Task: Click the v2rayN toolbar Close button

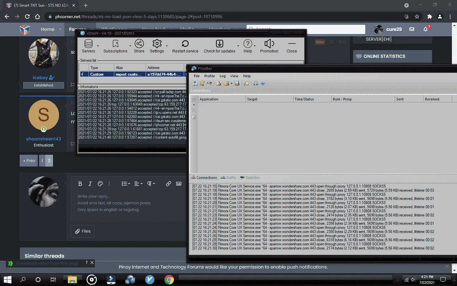Action: [x=292, y=46]
